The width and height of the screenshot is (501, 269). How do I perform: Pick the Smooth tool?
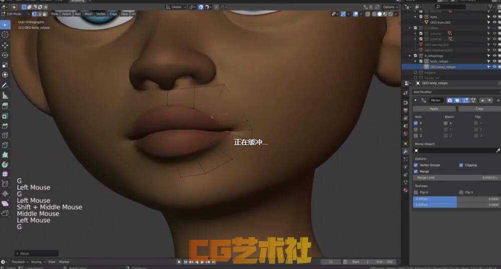pyautogui.click(x=5, y=174)
